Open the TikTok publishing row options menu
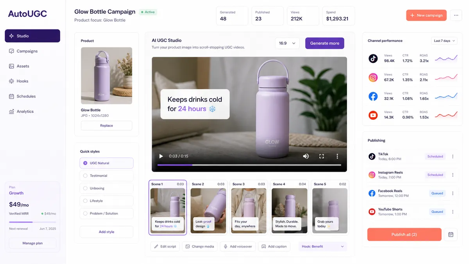This screenshot has width=469, height=264. tap(453, 156)
